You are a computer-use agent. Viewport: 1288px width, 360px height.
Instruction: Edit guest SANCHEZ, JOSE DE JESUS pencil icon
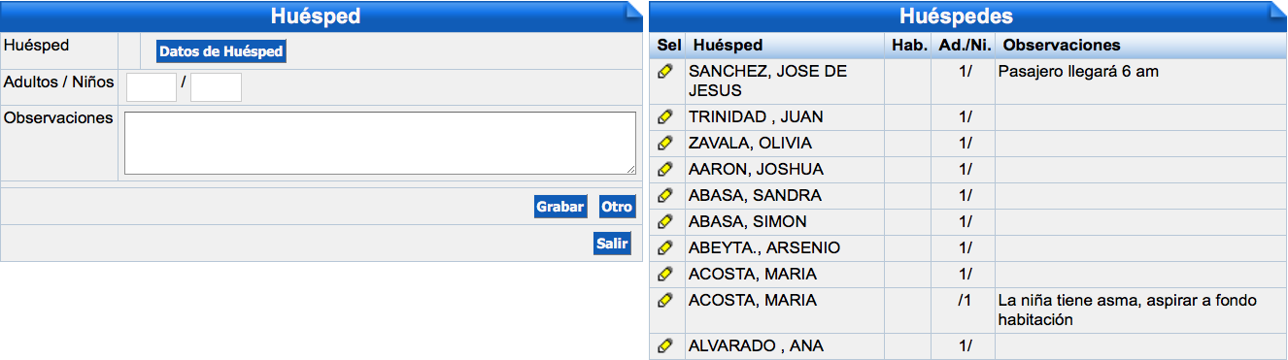tap(665, 71)
